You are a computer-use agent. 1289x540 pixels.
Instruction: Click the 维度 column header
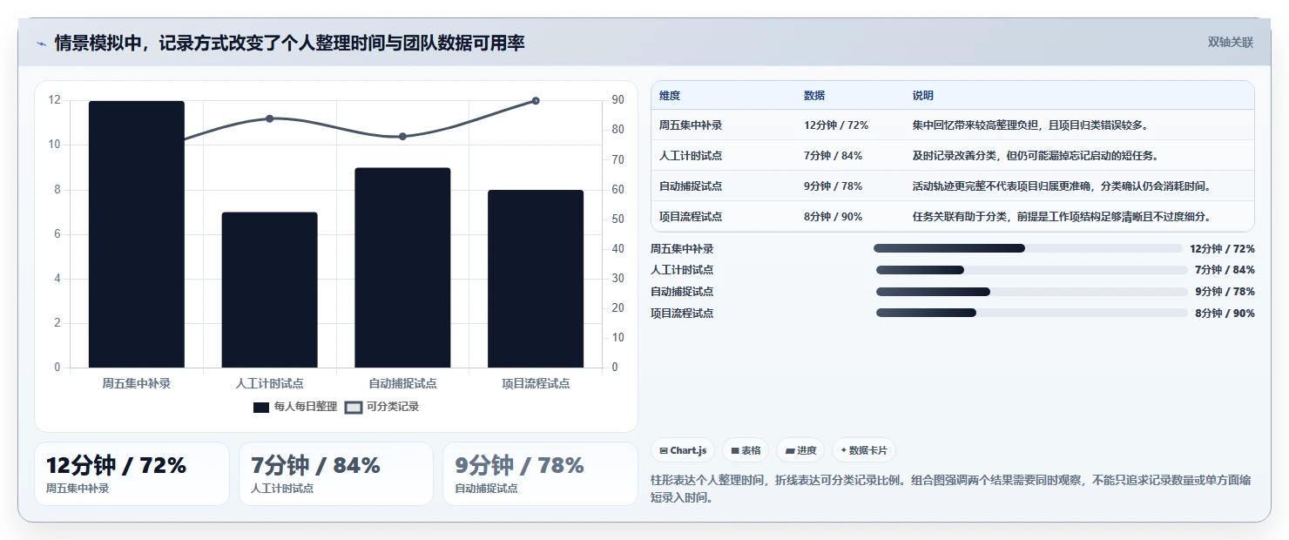click(x=670, y=96)
